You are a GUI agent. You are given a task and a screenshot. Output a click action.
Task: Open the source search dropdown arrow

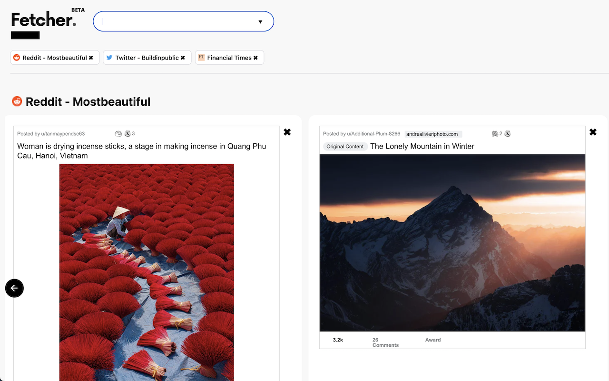[260, 22]
